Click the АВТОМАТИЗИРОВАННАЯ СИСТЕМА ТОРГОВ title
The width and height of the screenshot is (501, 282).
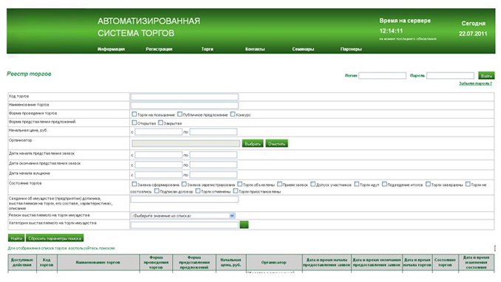click(x=149, y=27)
